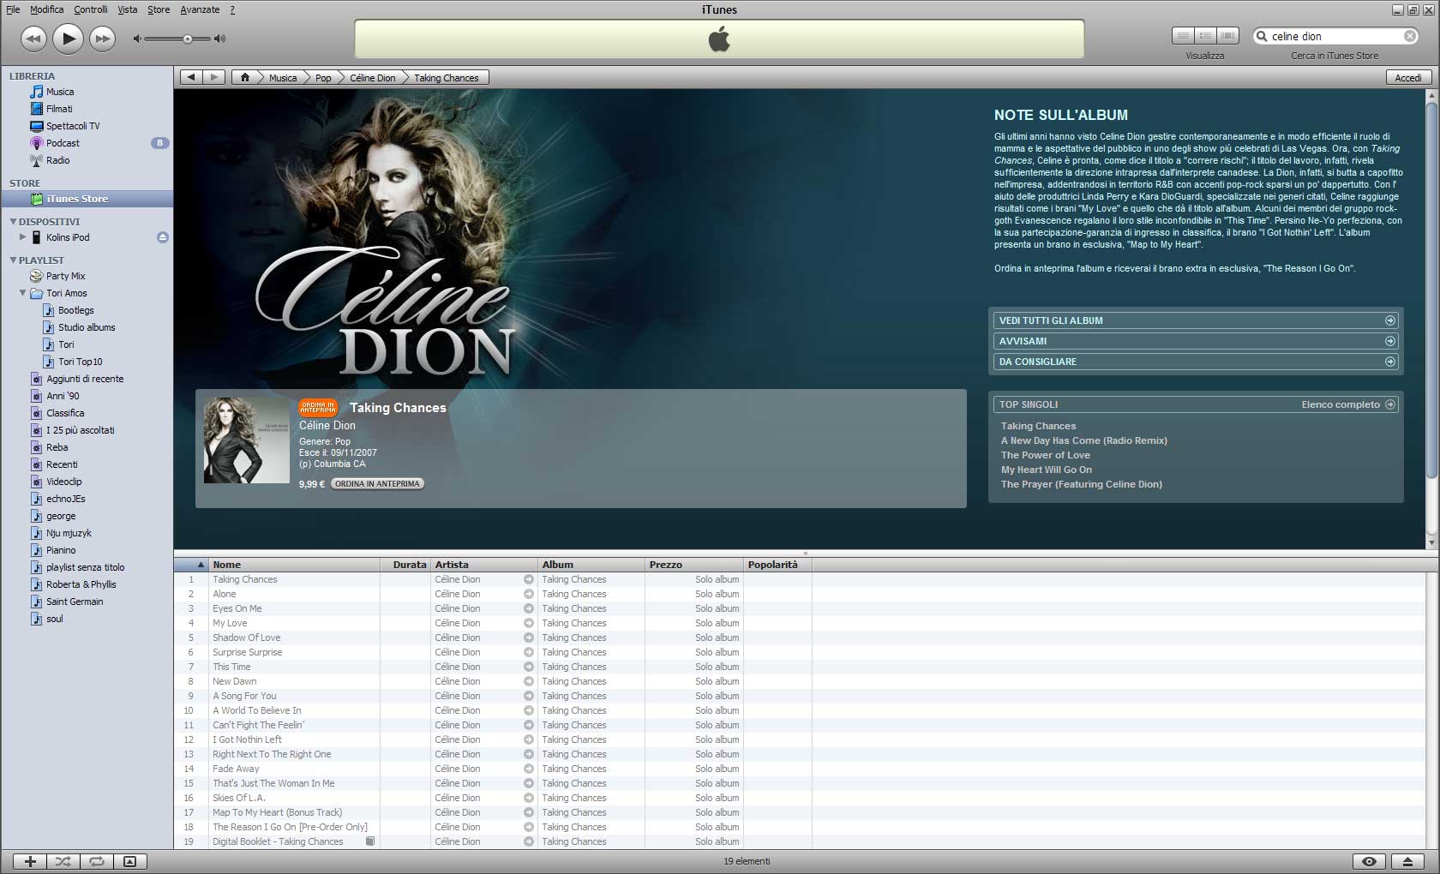Viewport: 1440px width, 874px height.
Task: Switch to Cover Flow view mode
Action: pyautogui.click(x=1228, y=36)
